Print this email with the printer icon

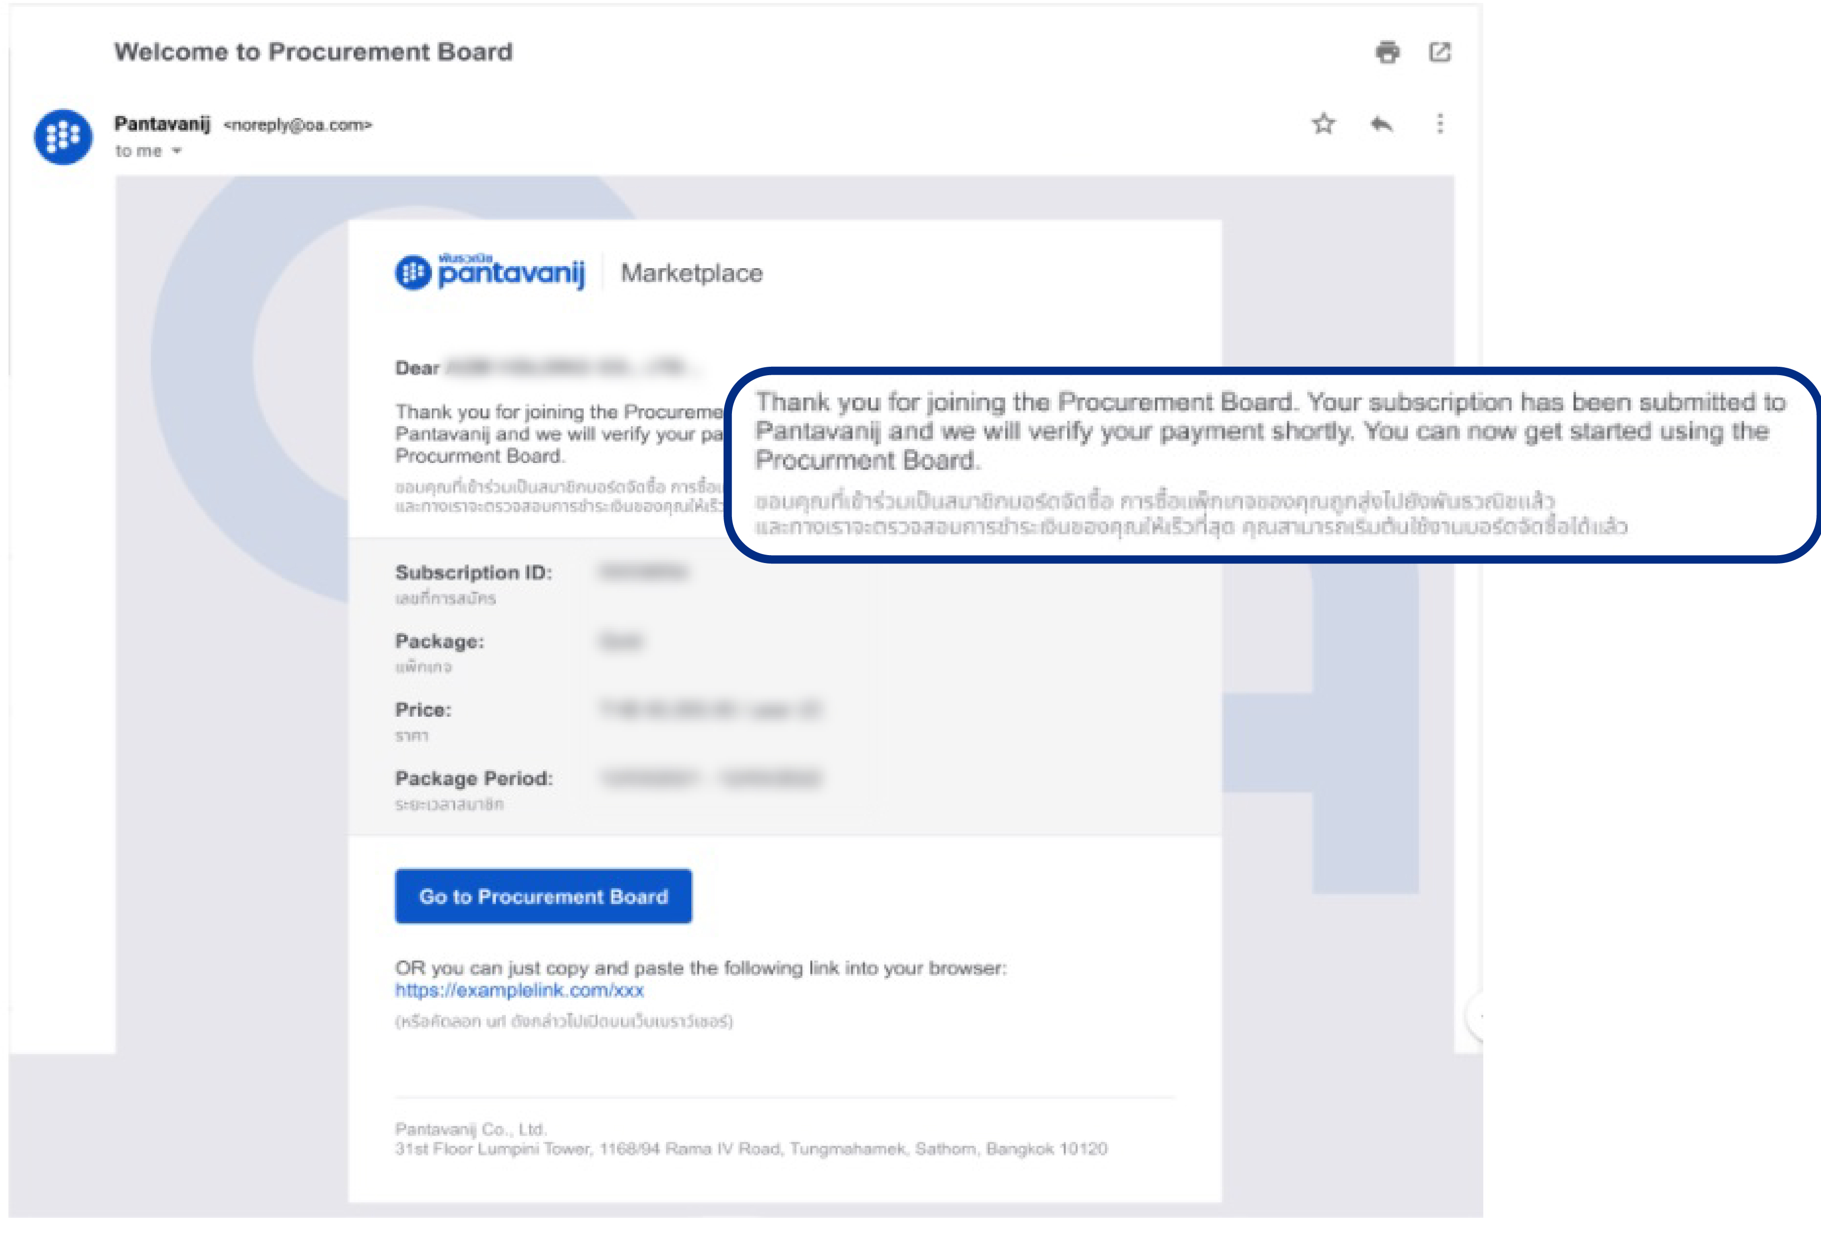[1387, 52]
